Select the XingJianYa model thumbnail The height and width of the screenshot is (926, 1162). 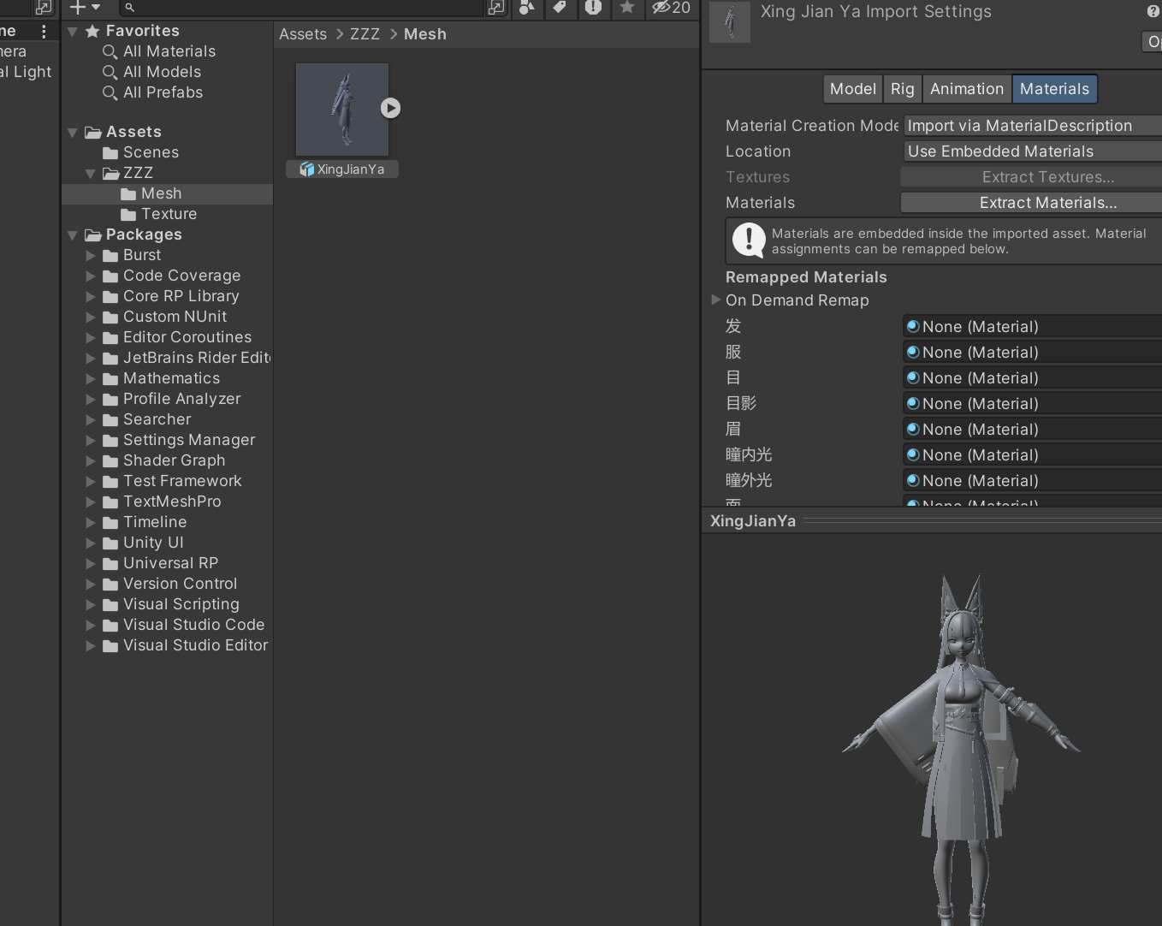pyautogui.click(x=342, y=110)
